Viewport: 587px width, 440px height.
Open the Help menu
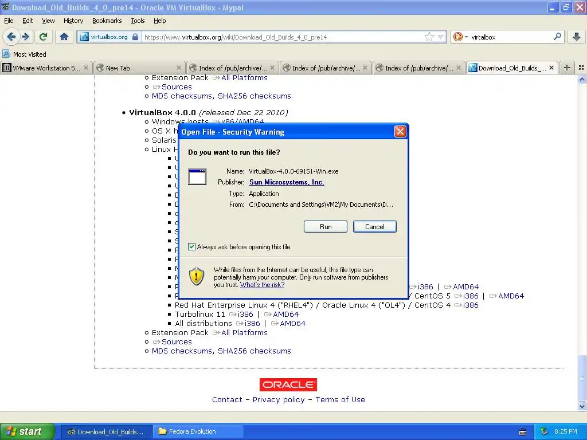click(159, 21)
